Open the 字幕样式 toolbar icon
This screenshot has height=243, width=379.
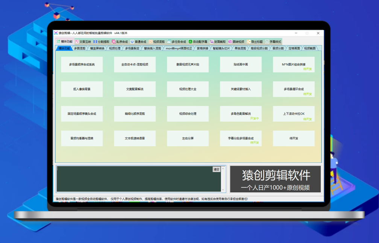(267, 42)
